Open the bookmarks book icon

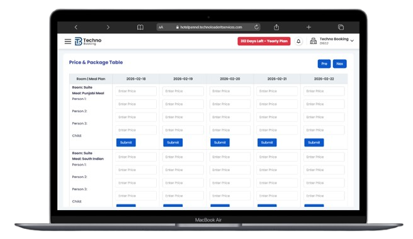click(140, 27)
